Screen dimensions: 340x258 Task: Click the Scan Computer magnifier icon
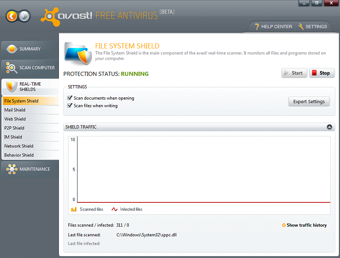point(11,68)
